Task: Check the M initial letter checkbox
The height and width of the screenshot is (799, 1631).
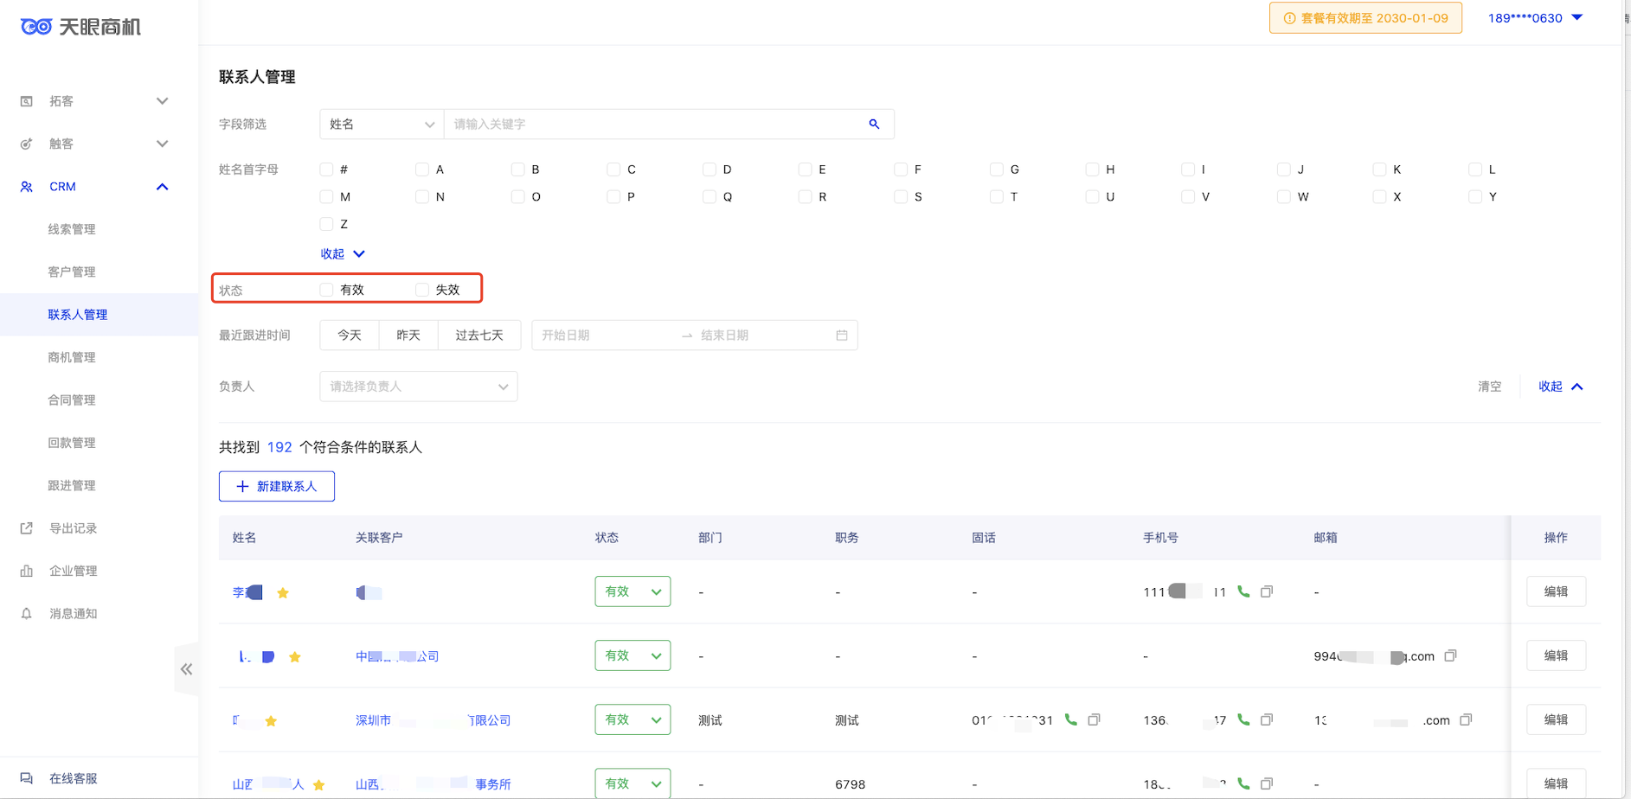Action: [x=326, y=197]
